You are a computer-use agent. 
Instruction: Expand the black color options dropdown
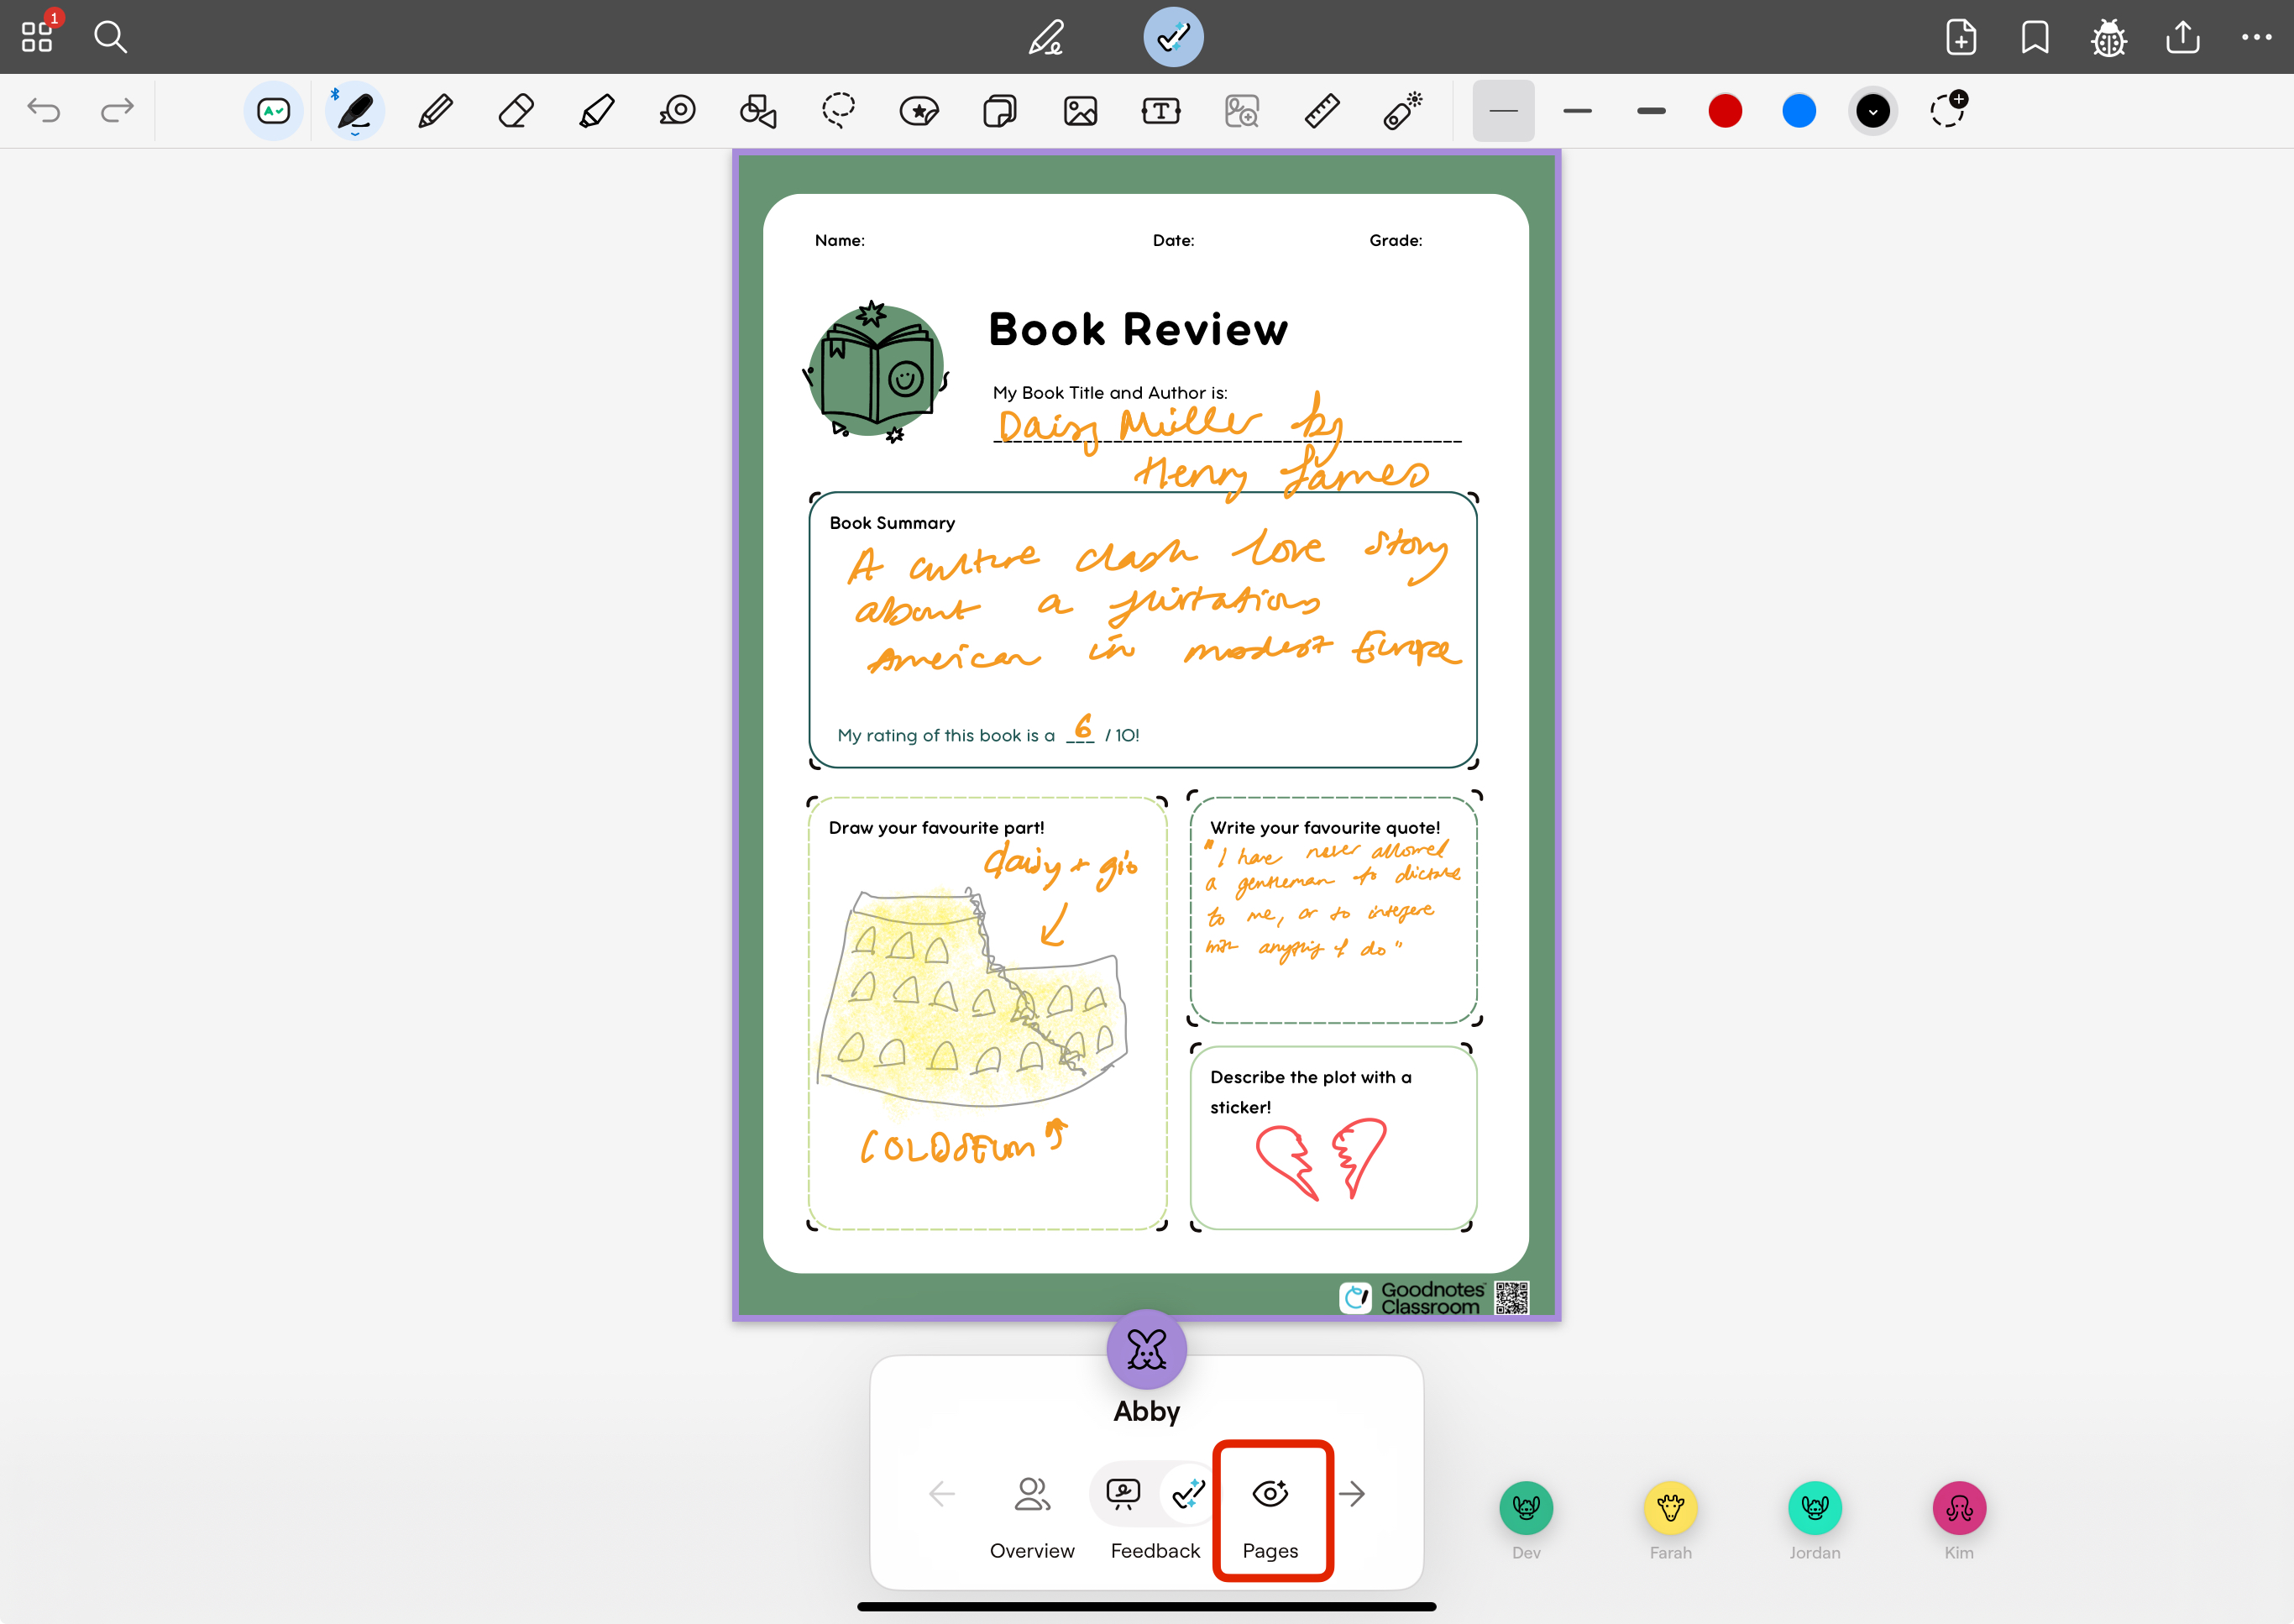pyautogui.click(x=1873, y=111)
